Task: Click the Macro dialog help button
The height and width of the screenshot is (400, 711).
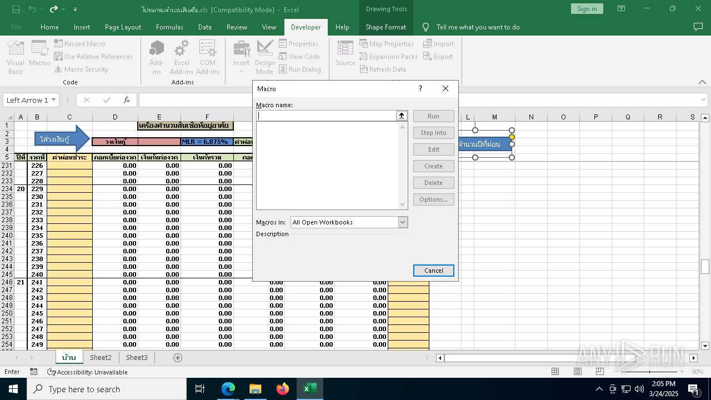Action: tap(420, 88)
